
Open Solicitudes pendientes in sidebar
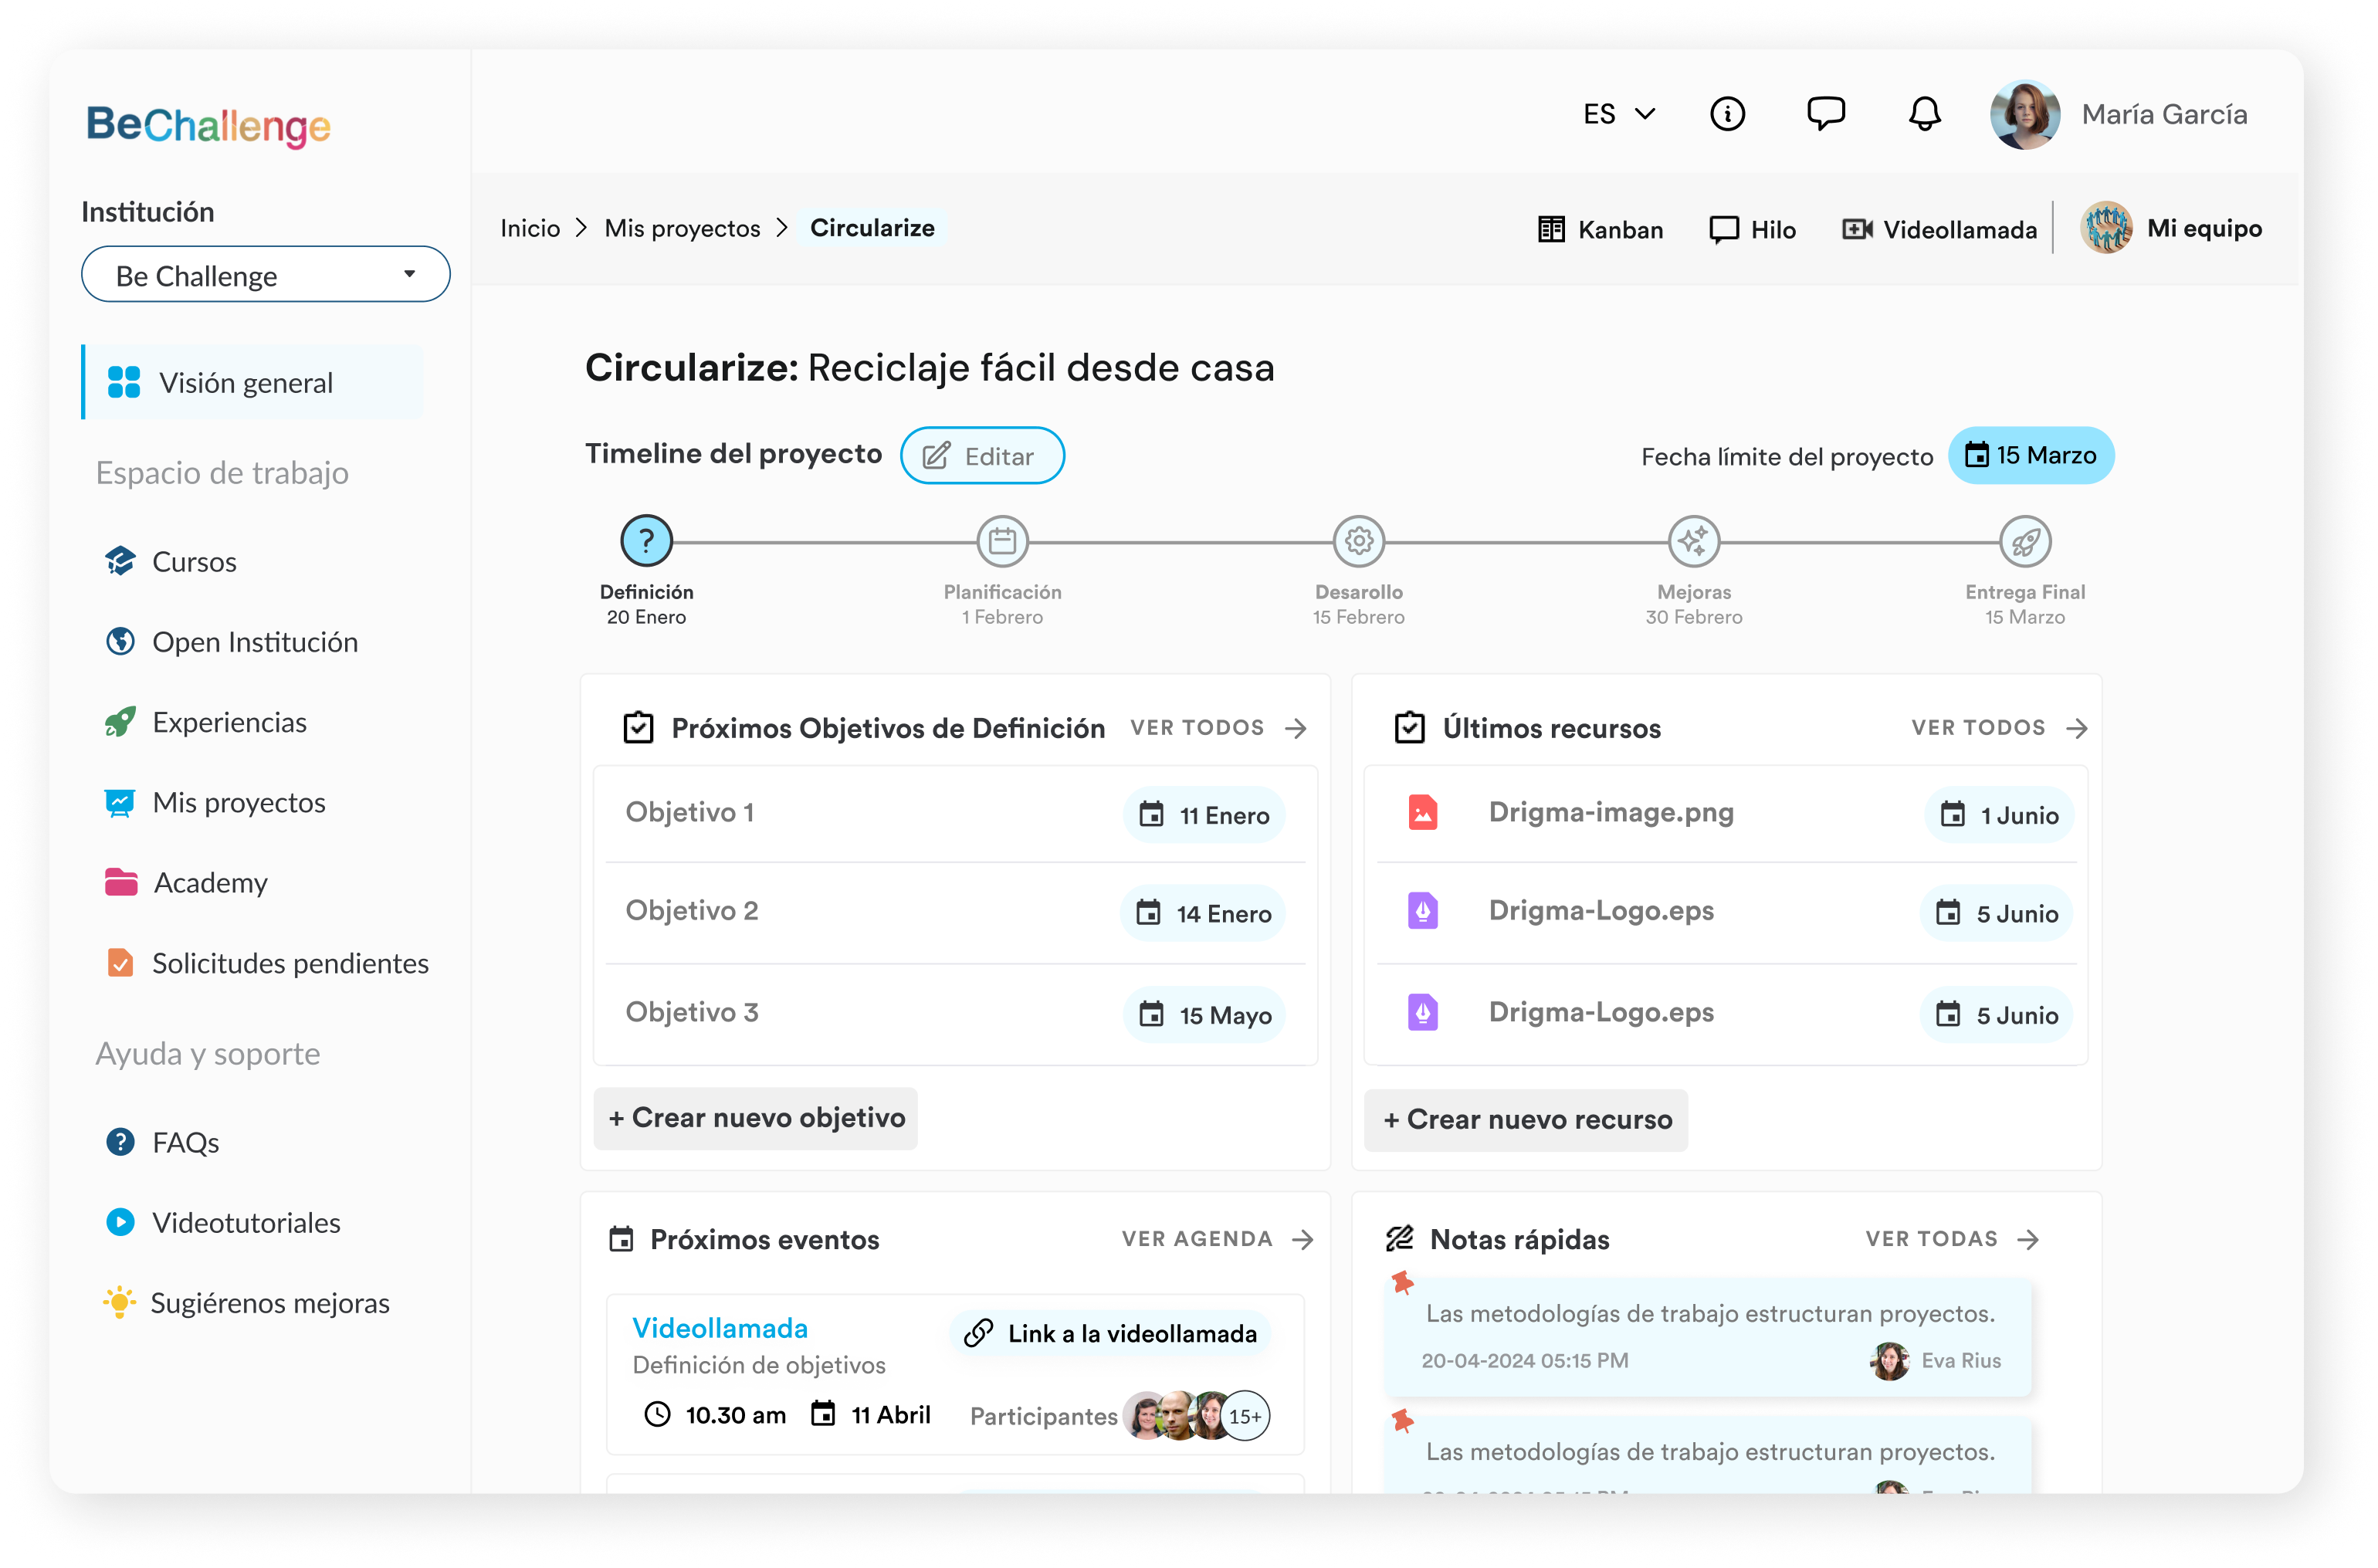click(x=289, y=963)
